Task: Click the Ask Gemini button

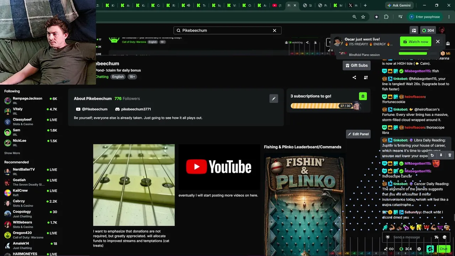Action: (x=399, y=5)
